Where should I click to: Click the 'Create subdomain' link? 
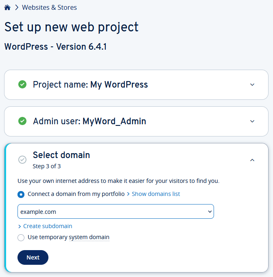(48, 226)
